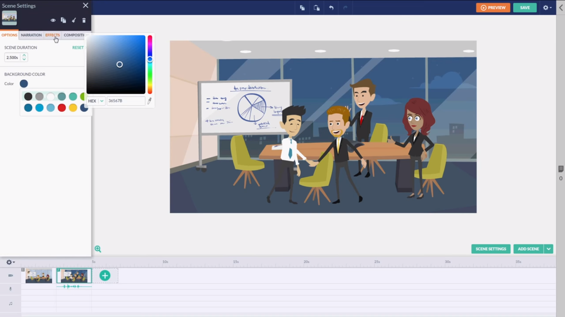The width and height of the screenshot is (565, 317).
Task: Undo the last action
Action: (x=330, y=7)
